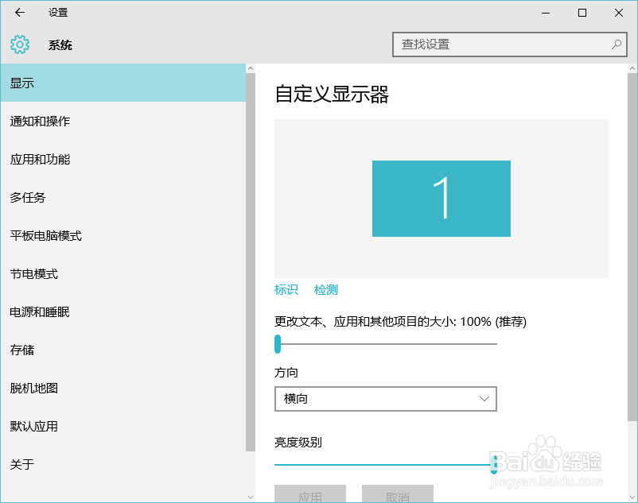Click the 检测 (Detect) link
This screenshot has height=503, width=638.
point(325,289)
